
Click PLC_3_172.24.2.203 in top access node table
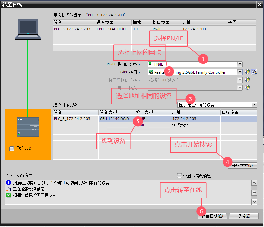72,29
